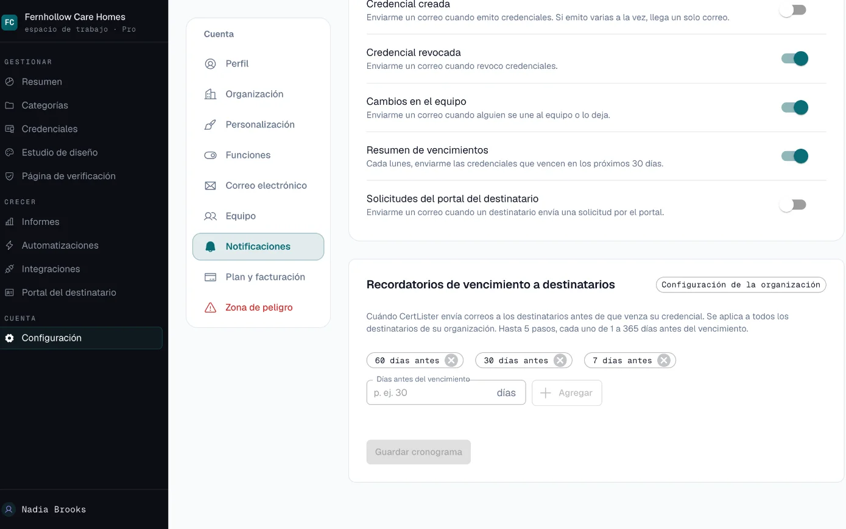This screenshot has height=529, width=846.
Task: Go to Organización settings
Action: (258, 94)
